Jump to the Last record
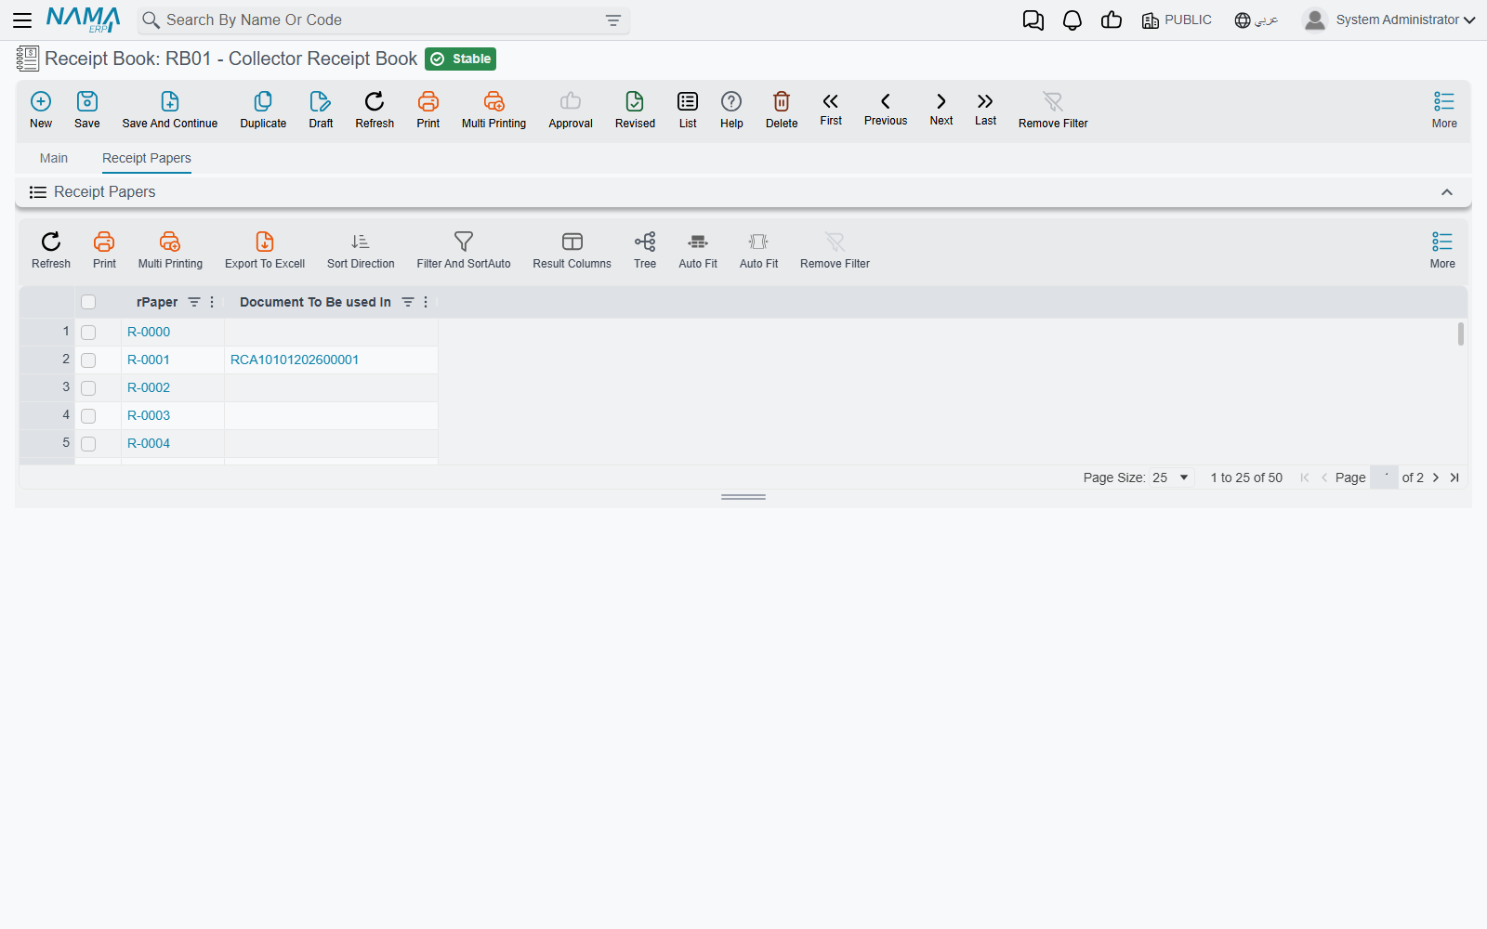Image resolution: width=1487 pixels, height=929 pixels. coord(985,110)
